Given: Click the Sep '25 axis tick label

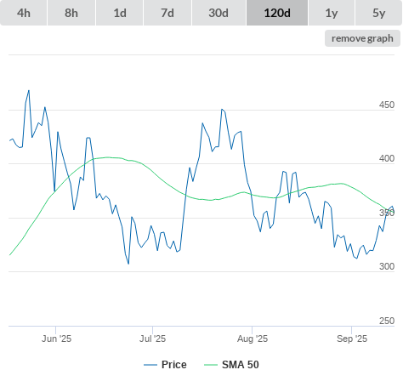Looking at the screenshot, I should coord(352,339).
